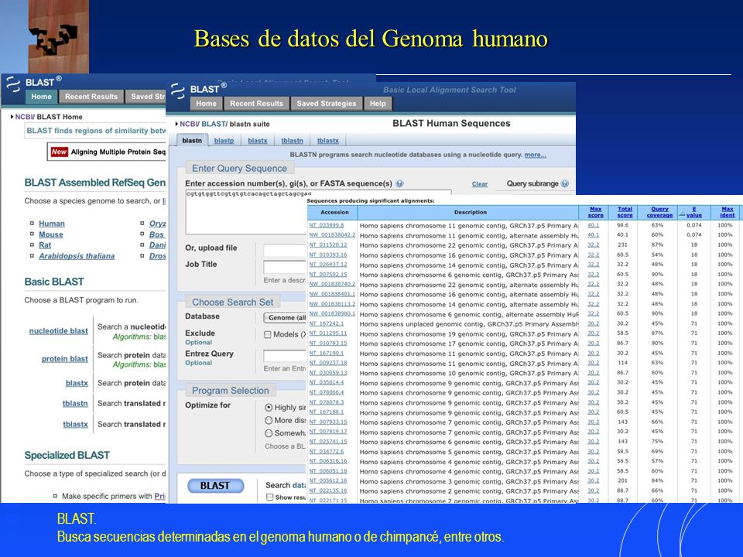
Task: Open accession NT_011295.11
Action: pyautogui.click(x=328, y=333)
